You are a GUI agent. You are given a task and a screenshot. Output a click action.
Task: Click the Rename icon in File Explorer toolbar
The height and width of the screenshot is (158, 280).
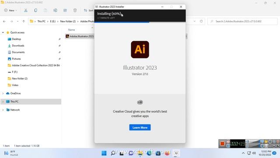tap(56, 11)
